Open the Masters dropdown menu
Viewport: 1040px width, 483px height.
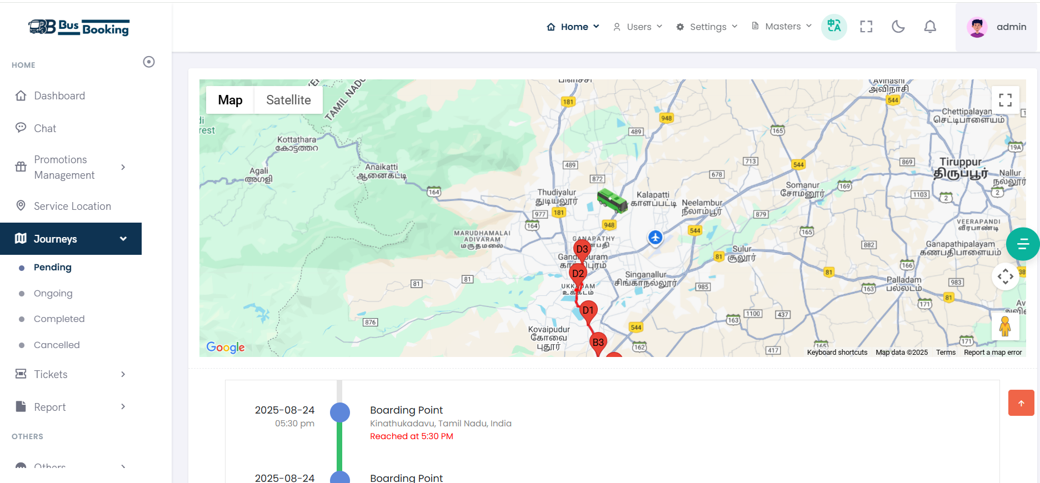[x=782, y=26]
